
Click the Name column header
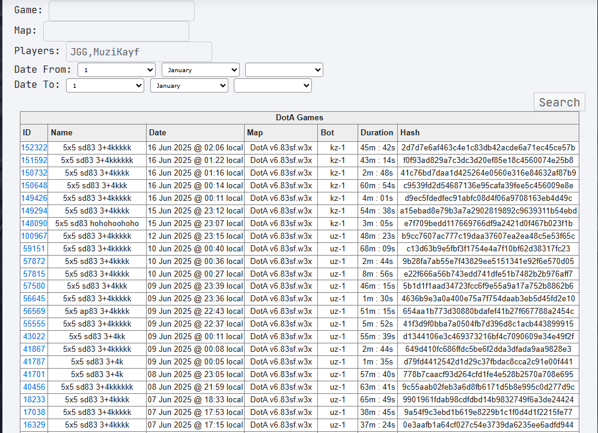coord(97,132)
